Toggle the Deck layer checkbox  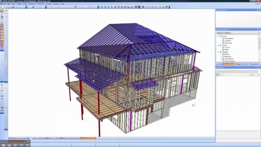[x=223, y=50]
